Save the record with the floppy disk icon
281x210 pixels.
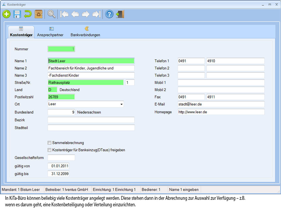coord(17,14)
